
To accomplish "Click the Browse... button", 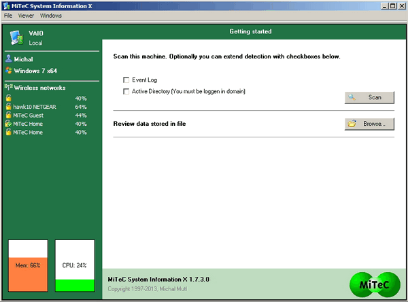I will coord(369,124).
